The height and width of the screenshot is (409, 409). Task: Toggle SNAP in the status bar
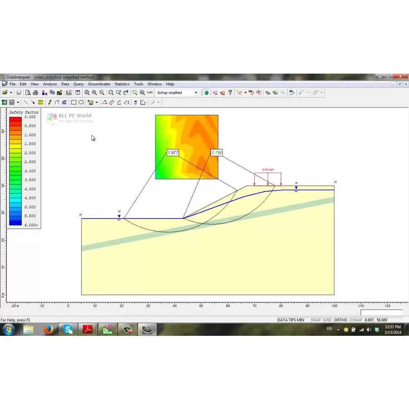coord(316,320)
